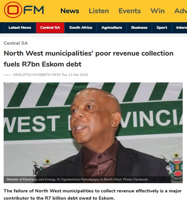Viewport: 187px width, 205px height.
Task: Open the Win menu item
Action: [157, 11]
